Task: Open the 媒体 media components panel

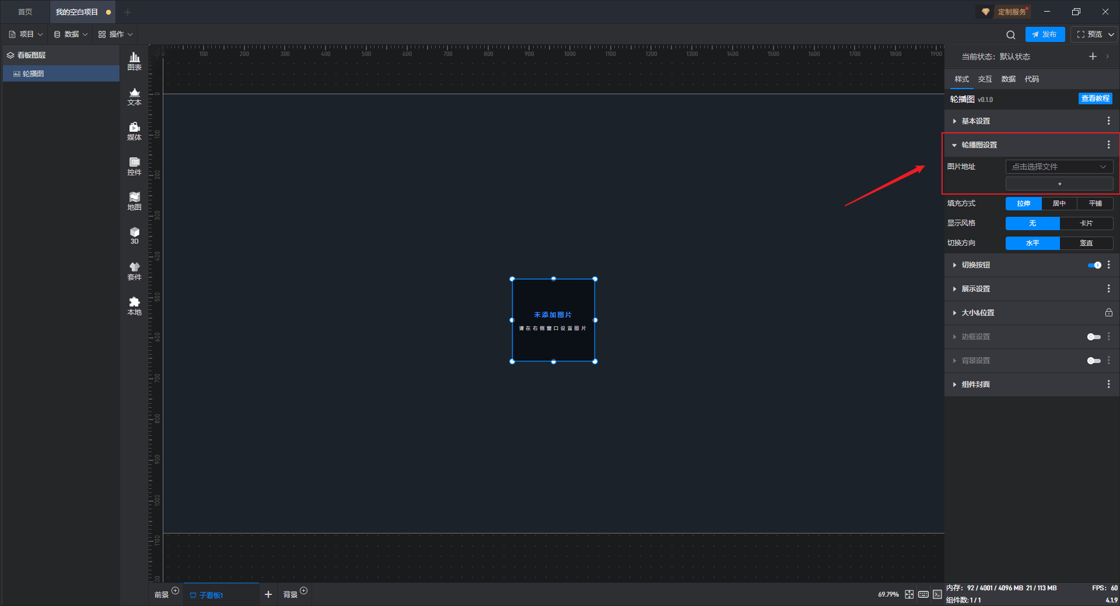Action: pos(134,131)
